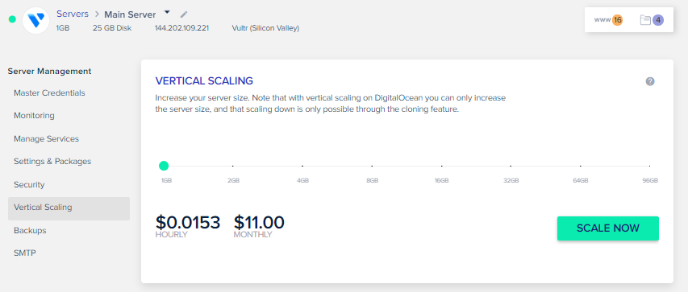Select the 96GB point on the slider
The height and width of the screenshot is (292, 688).
click(x=650, y=166)
